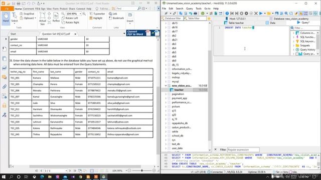Screen dimensions: 321x180
Task: Collapse the new_vision_academy database node
Action: pos(166,85)
